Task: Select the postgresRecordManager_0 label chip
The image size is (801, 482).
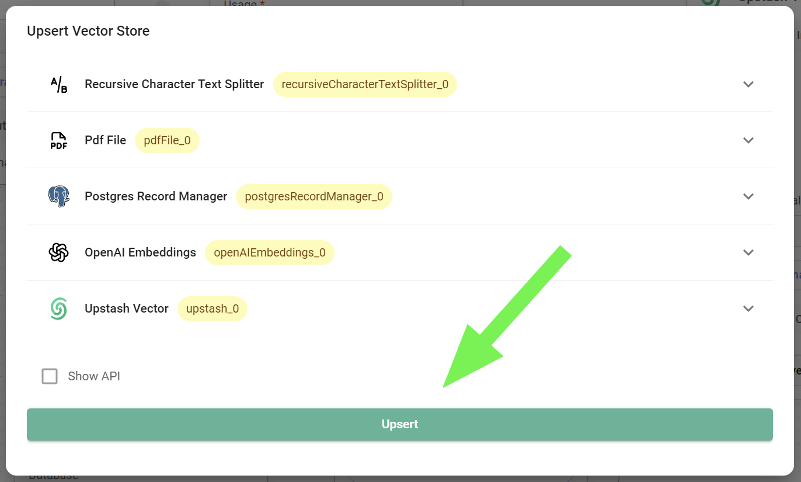Action: pyautogui.click(x=314, y=197)
